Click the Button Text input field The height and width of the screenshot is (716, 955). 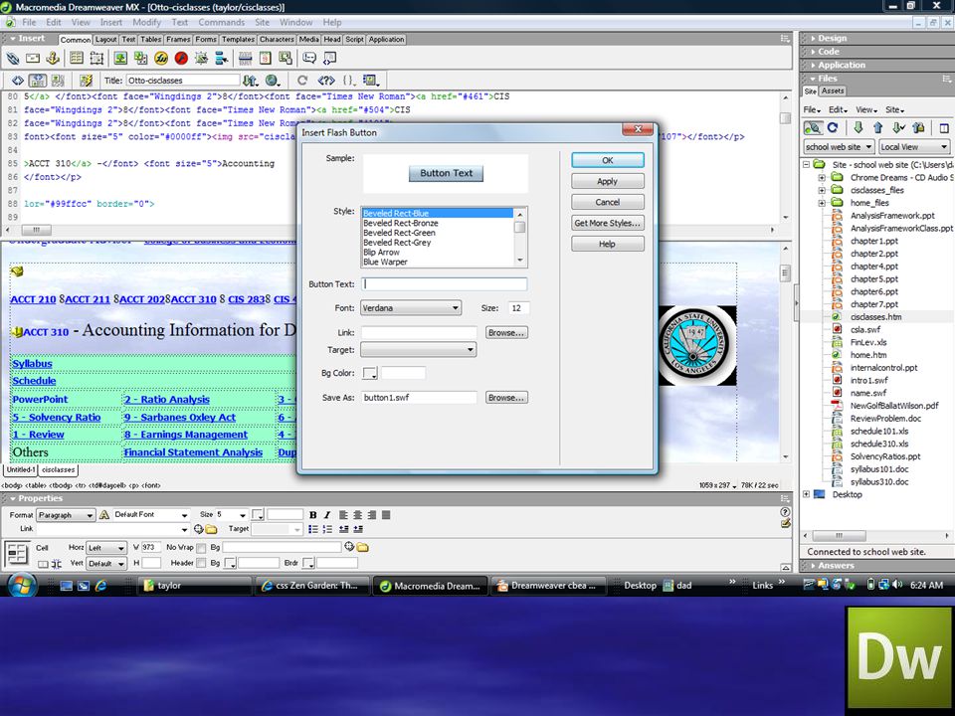coord(444,284)
